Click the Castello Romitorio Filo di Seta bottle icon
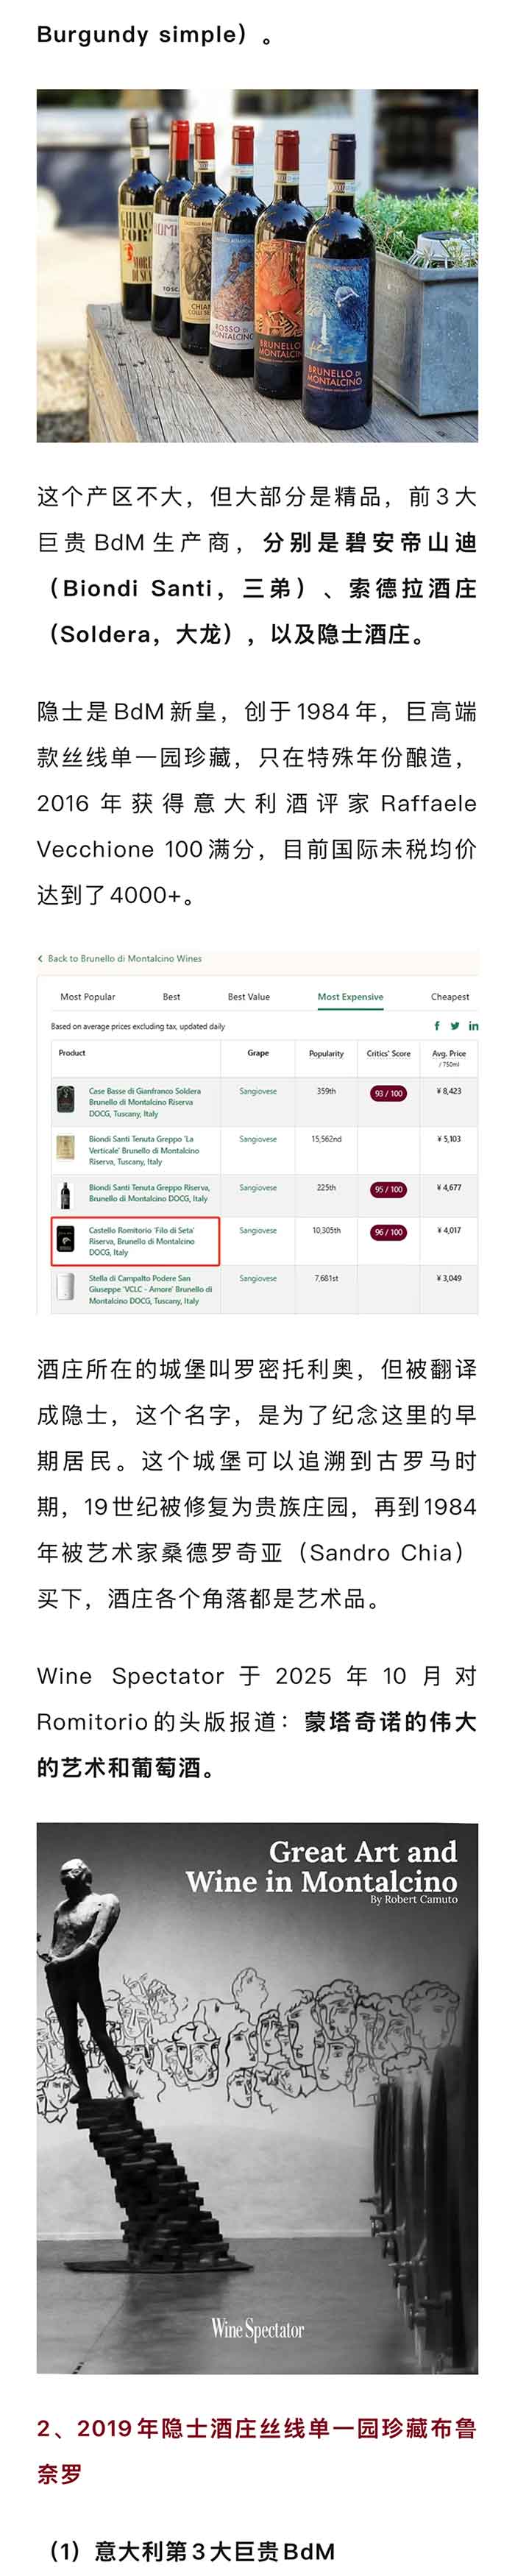 pos(65,1239)
